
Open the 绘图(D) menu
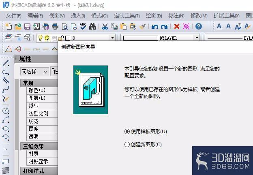[154, 16]
